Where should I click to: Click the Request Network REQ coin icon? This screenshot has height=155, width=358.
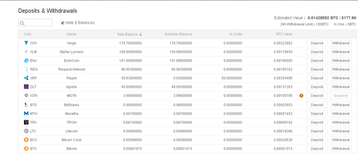(26, 69)
